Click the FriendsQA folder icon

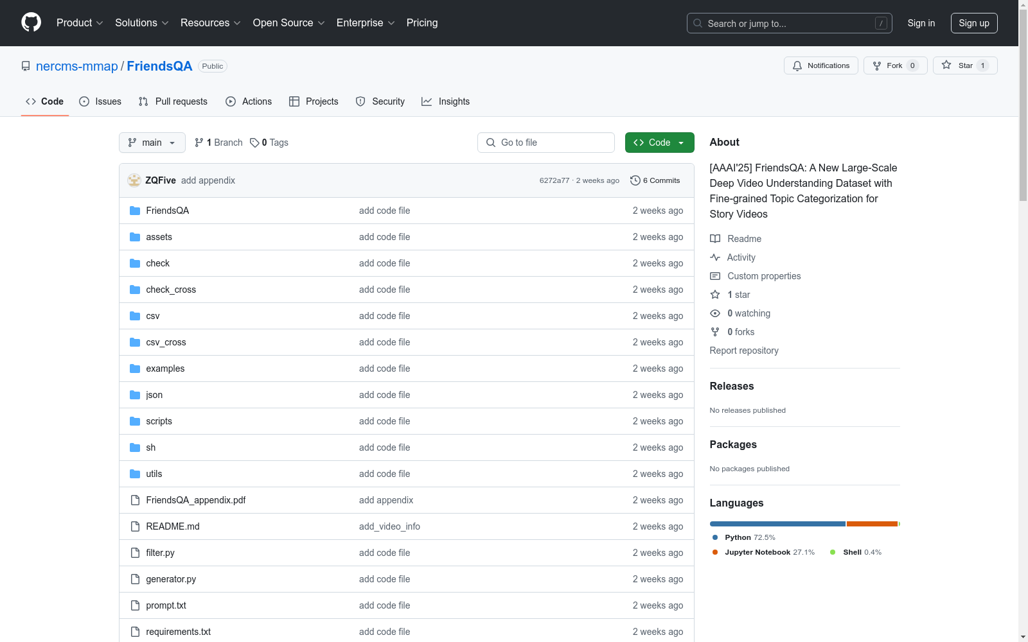(135, 211)
